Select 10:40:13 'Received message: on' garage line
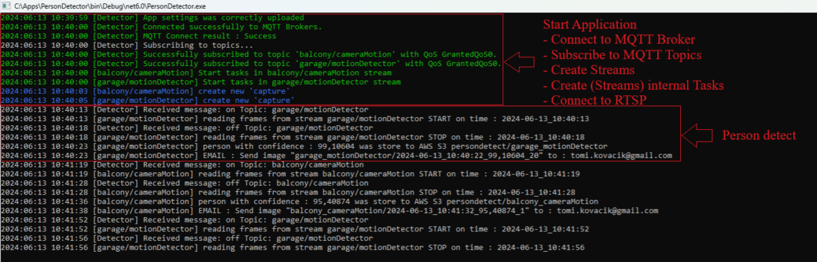 pos(185,109)
